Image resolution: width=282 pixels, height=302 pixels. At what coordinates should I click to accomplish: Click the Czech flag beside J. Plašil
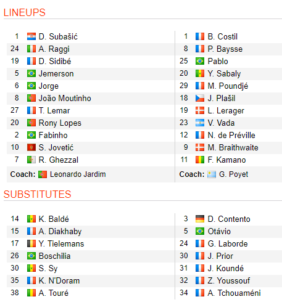click(x=200, y=98)
